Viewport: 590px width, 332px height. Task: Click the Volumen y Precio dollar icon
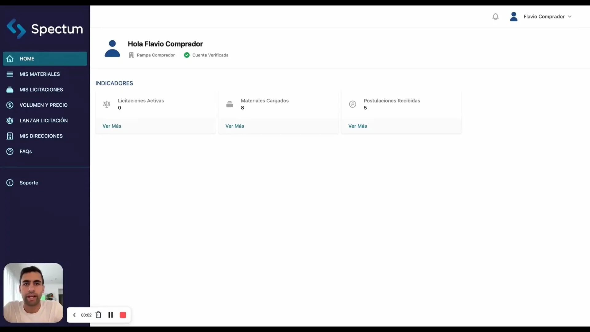10,105
